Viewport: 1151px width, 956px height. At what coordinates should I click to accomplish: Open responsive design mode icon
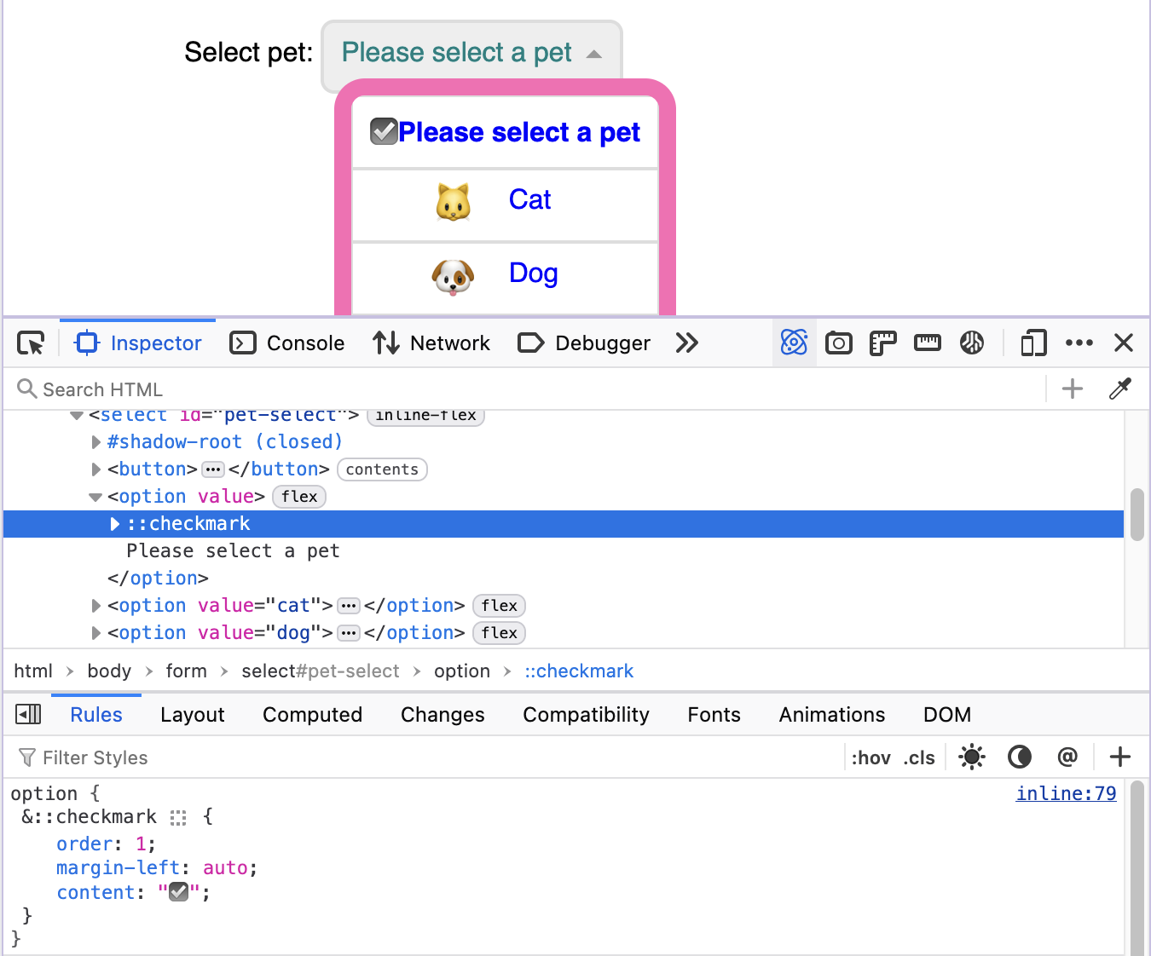pos(1033,343)
